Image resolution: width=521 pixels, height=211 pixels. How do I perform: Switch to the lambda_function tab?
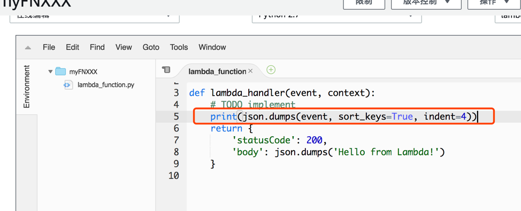tap(217, 72)
